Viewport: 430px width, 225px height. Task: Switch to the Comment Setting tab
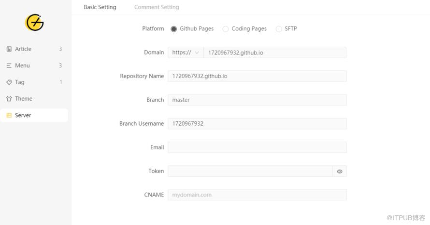tap(157, 7)
